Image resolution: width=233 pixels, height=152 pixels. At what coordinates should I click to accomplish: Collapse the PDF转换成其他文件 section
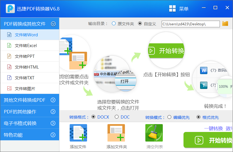click(x=53, y=24)
